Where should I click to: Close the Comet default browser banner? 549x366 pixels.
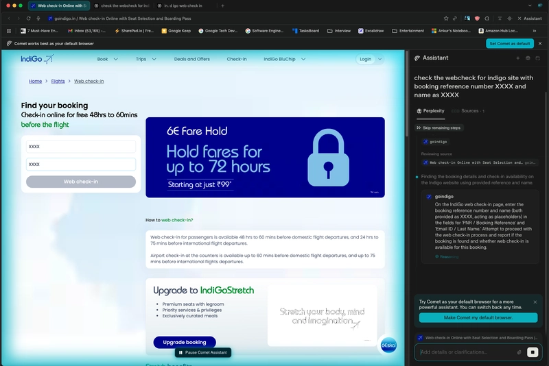(541, 43)
